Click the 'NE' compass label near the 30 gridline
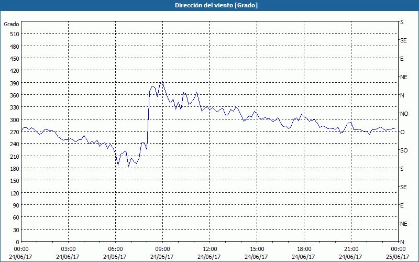 pyautogui.click(x=403, y=224)
